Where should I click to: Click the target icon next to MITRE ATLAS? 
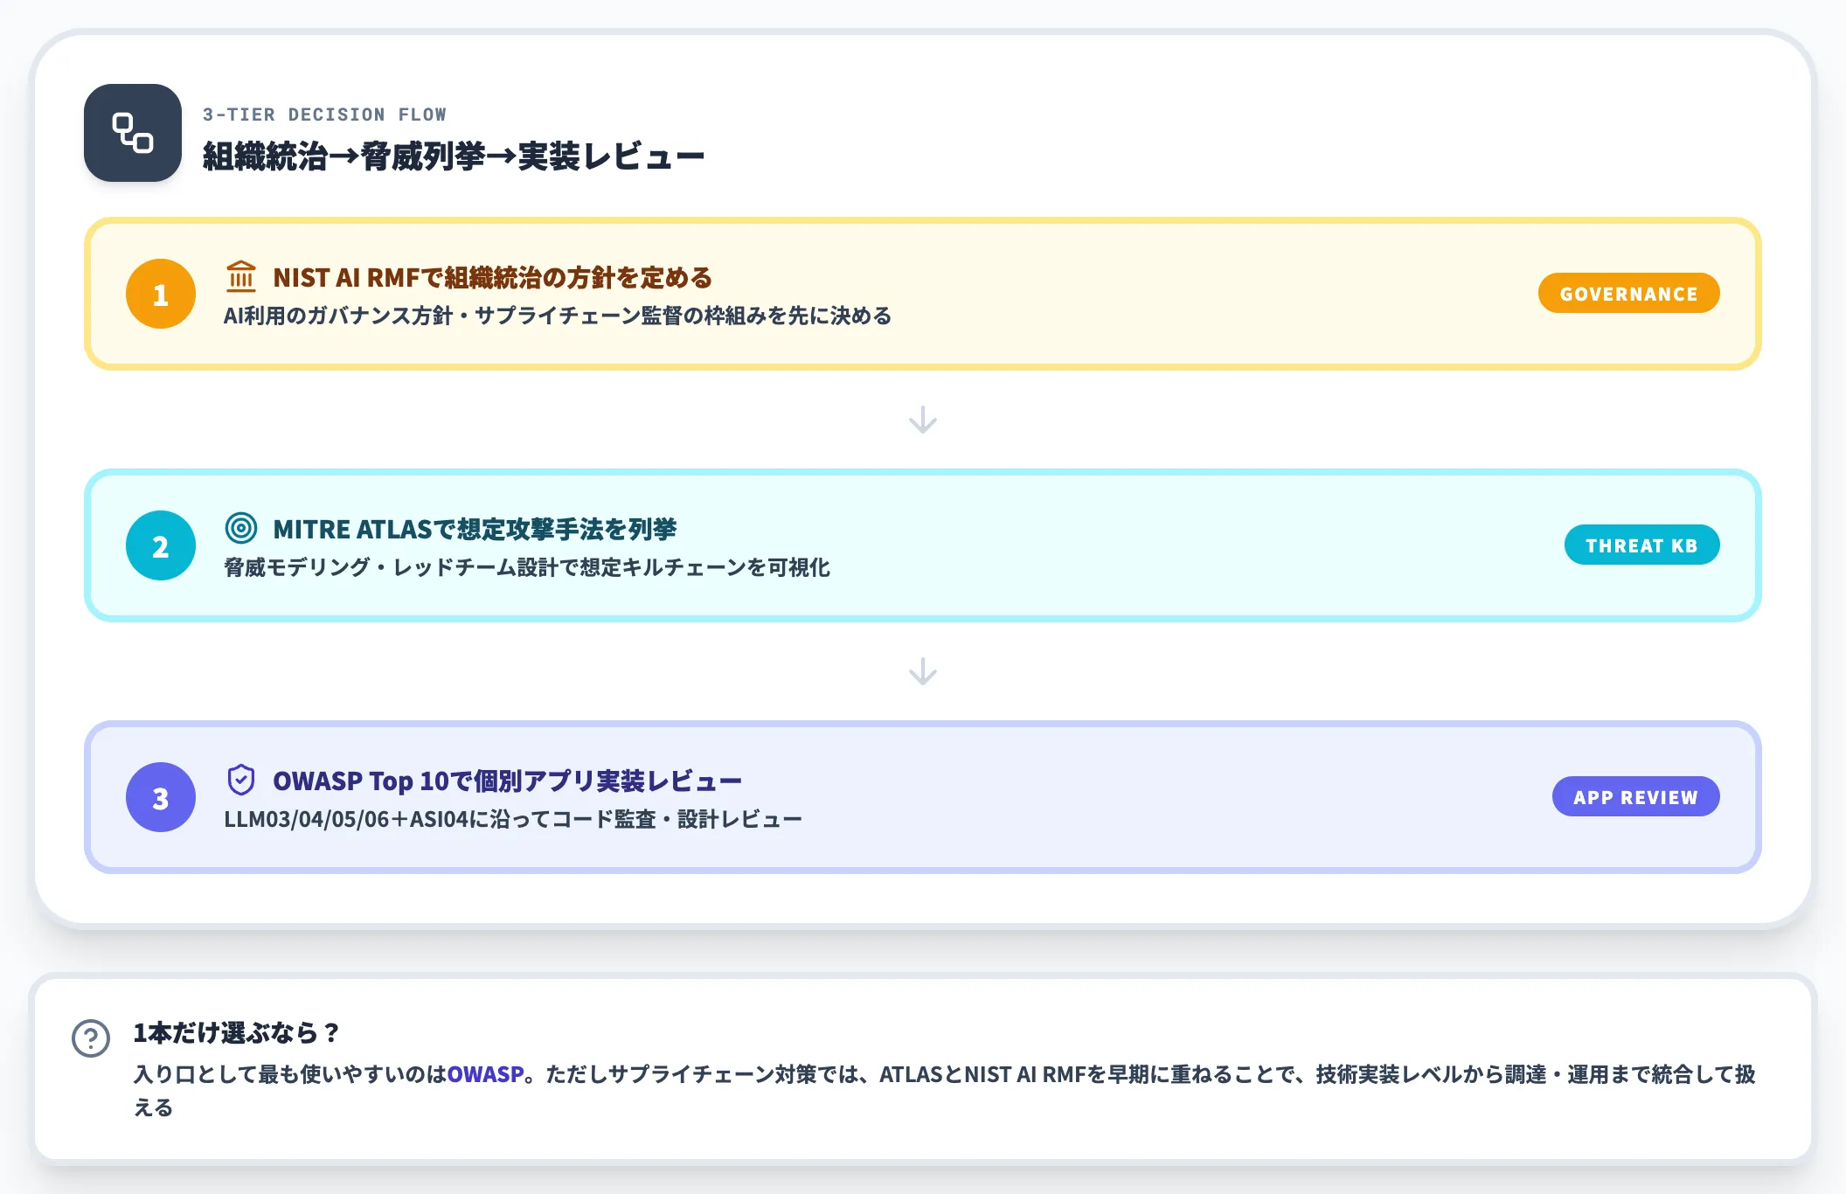coord(241,528)
